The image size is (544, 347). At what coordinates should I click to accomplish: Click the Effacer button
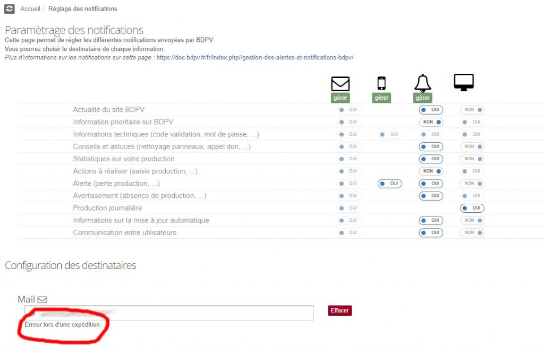[x=339, y=310]
